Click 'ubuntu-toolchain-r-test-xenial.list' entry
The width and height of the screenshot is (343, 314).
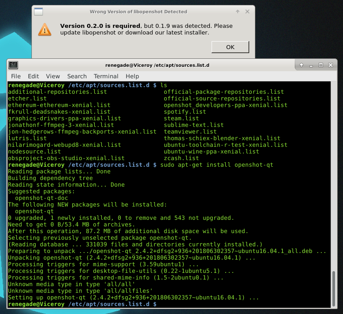click(226, 145)
